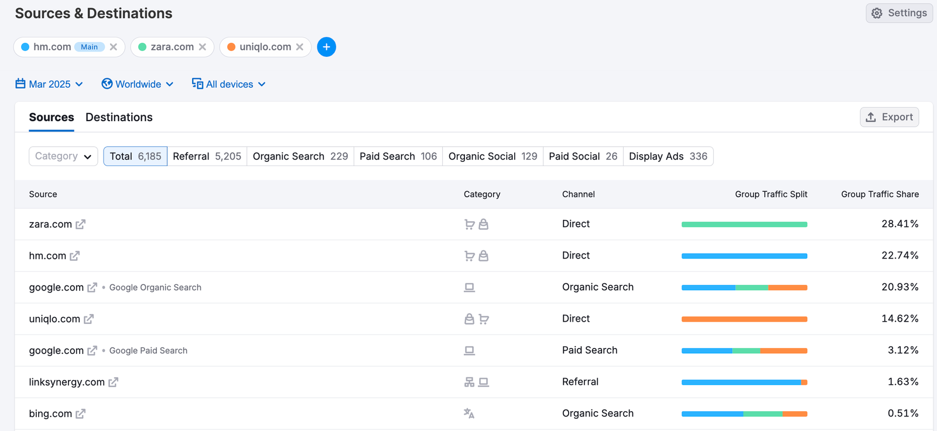The width and height of the screenshot is (937, 431).
Task: Remove zara.com domain chip
Action: click(203, 47)
